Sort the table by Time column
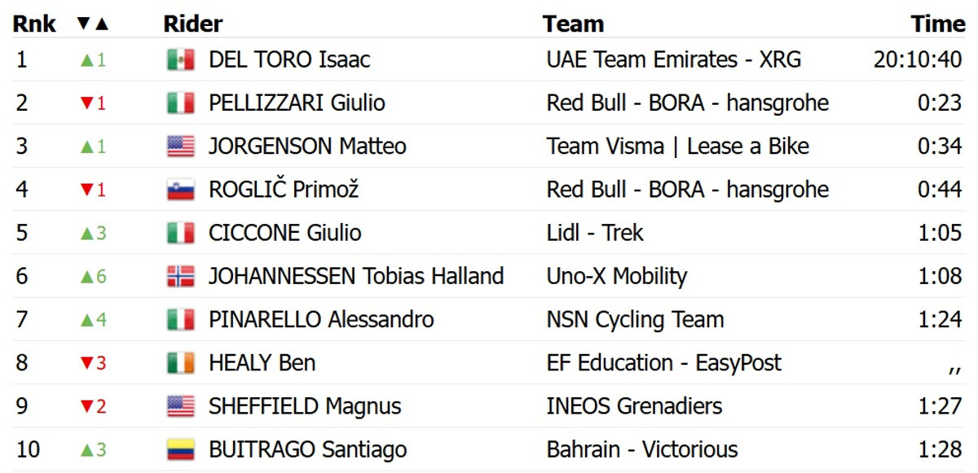This screenshot has width=978, height=473. (x=938, y=24)
